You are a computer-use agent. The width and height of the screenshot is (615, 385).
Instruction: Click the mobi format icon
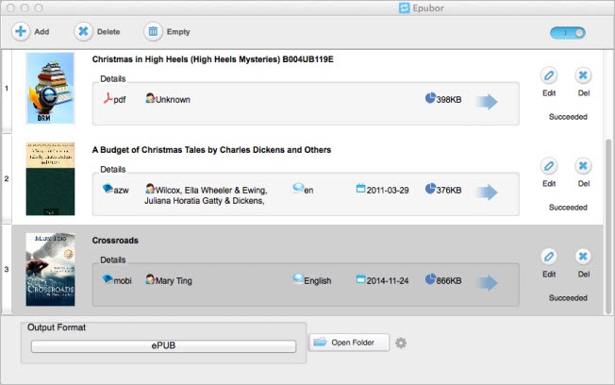point(108,279)
